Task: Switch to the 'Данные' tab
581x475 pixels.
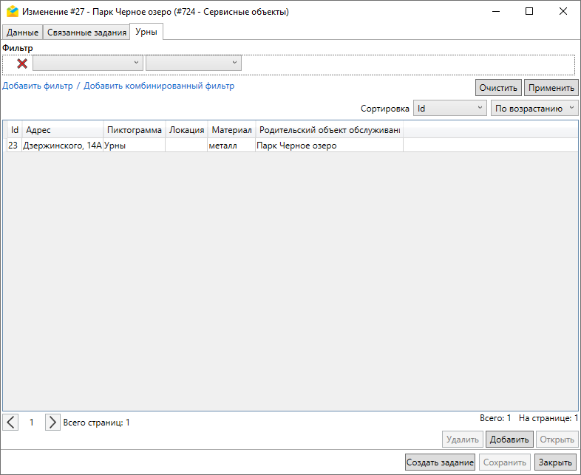Action: point(22,33)
